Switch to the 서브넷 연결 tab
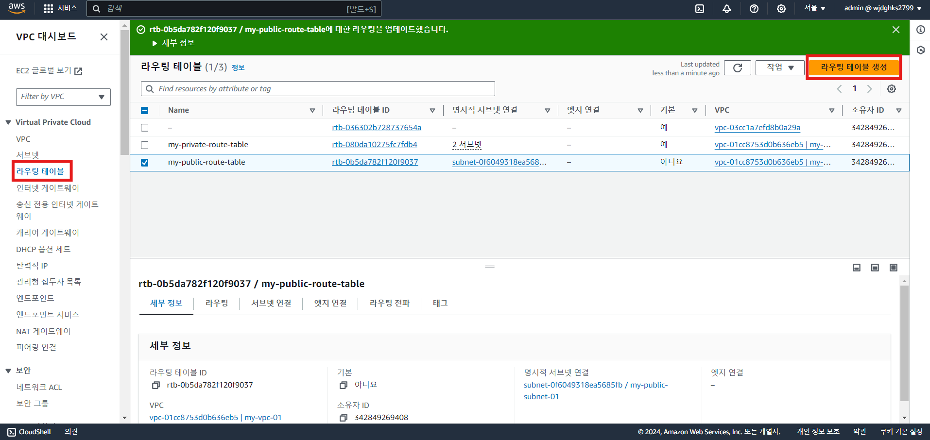The image size is (930, 440). [271, 303]
